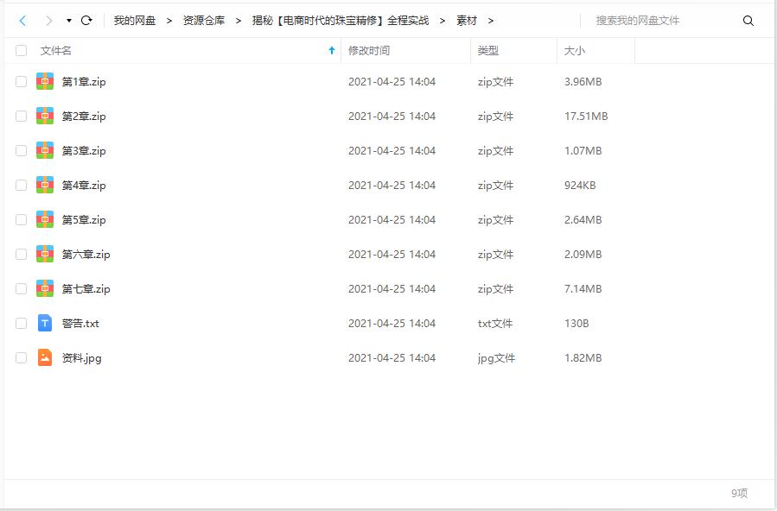Sort by 类型 column
The height and width of the screenshot is (511, 777).
click(488, 50)
